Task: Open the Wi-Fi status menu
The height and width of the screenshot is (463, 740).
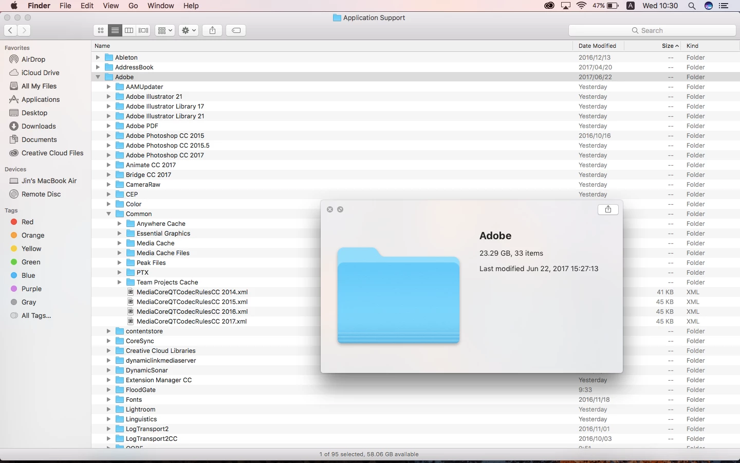Action: click(582, 6)
